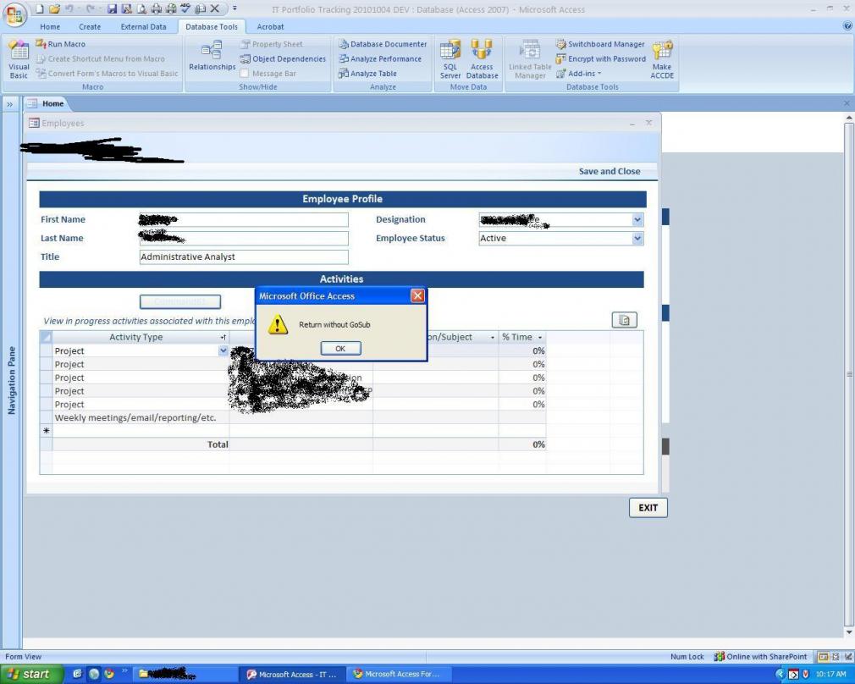Click the Save icon in Quick Access Toolbar

click(112, 8)
